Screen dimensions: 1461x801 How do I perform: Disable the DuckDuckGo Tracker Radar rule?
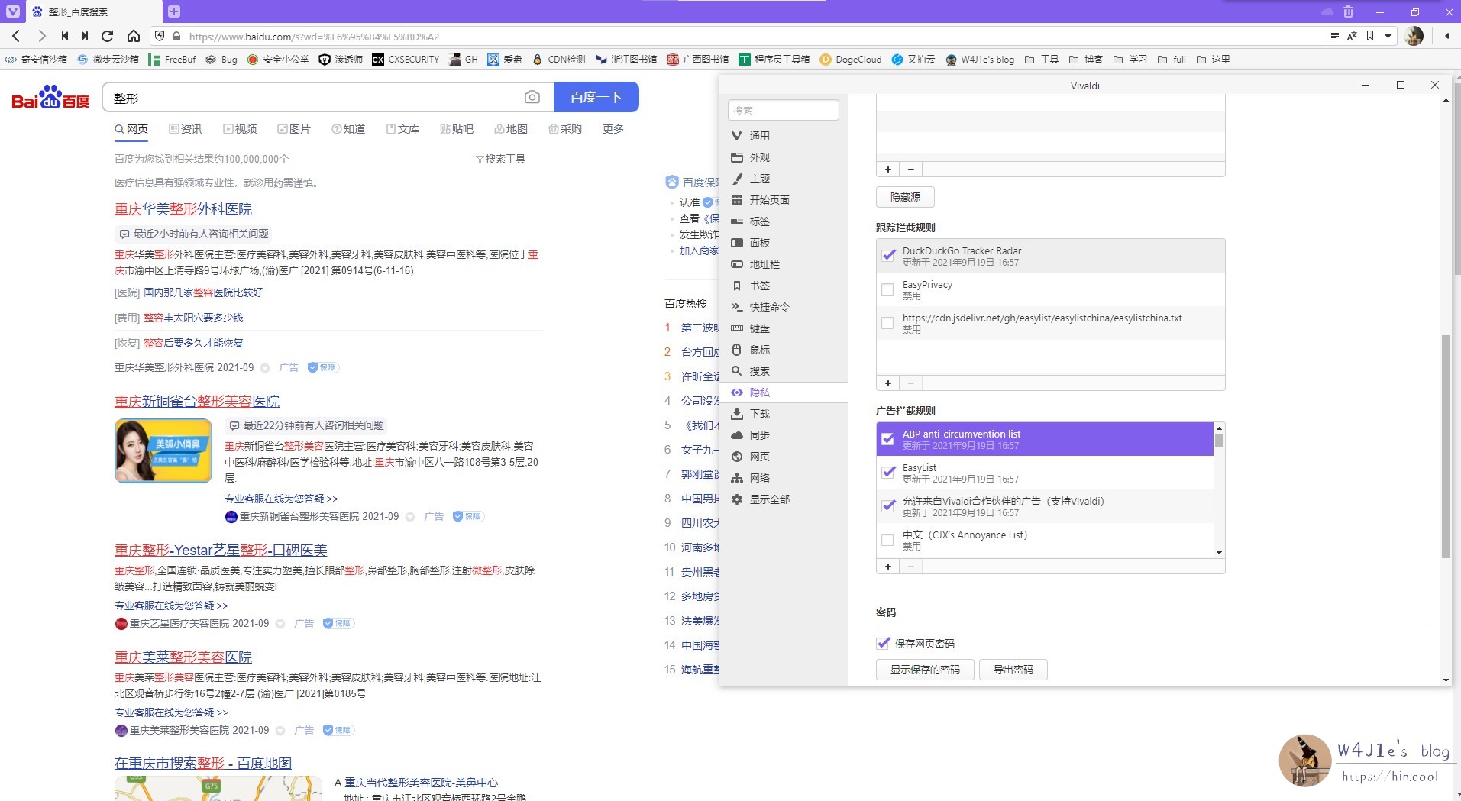(x=887, y=255)
